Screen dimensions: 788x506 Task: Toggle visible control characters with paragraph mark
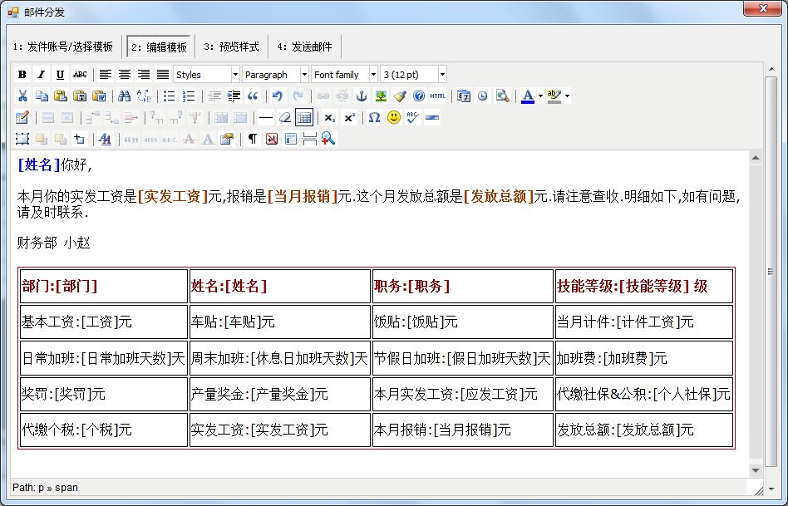coord(252,138)
